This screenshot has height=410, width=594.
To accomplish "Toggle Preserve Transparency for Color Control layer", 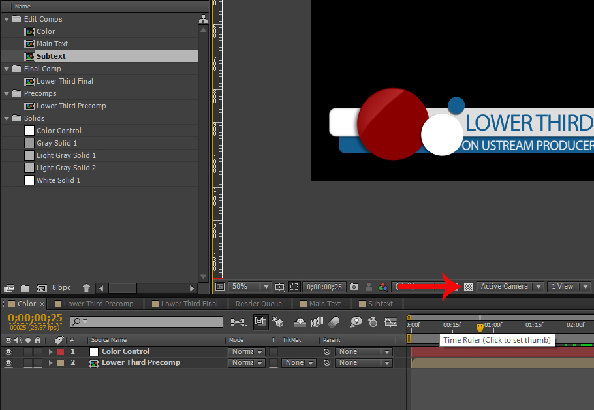I will point(274,352).
